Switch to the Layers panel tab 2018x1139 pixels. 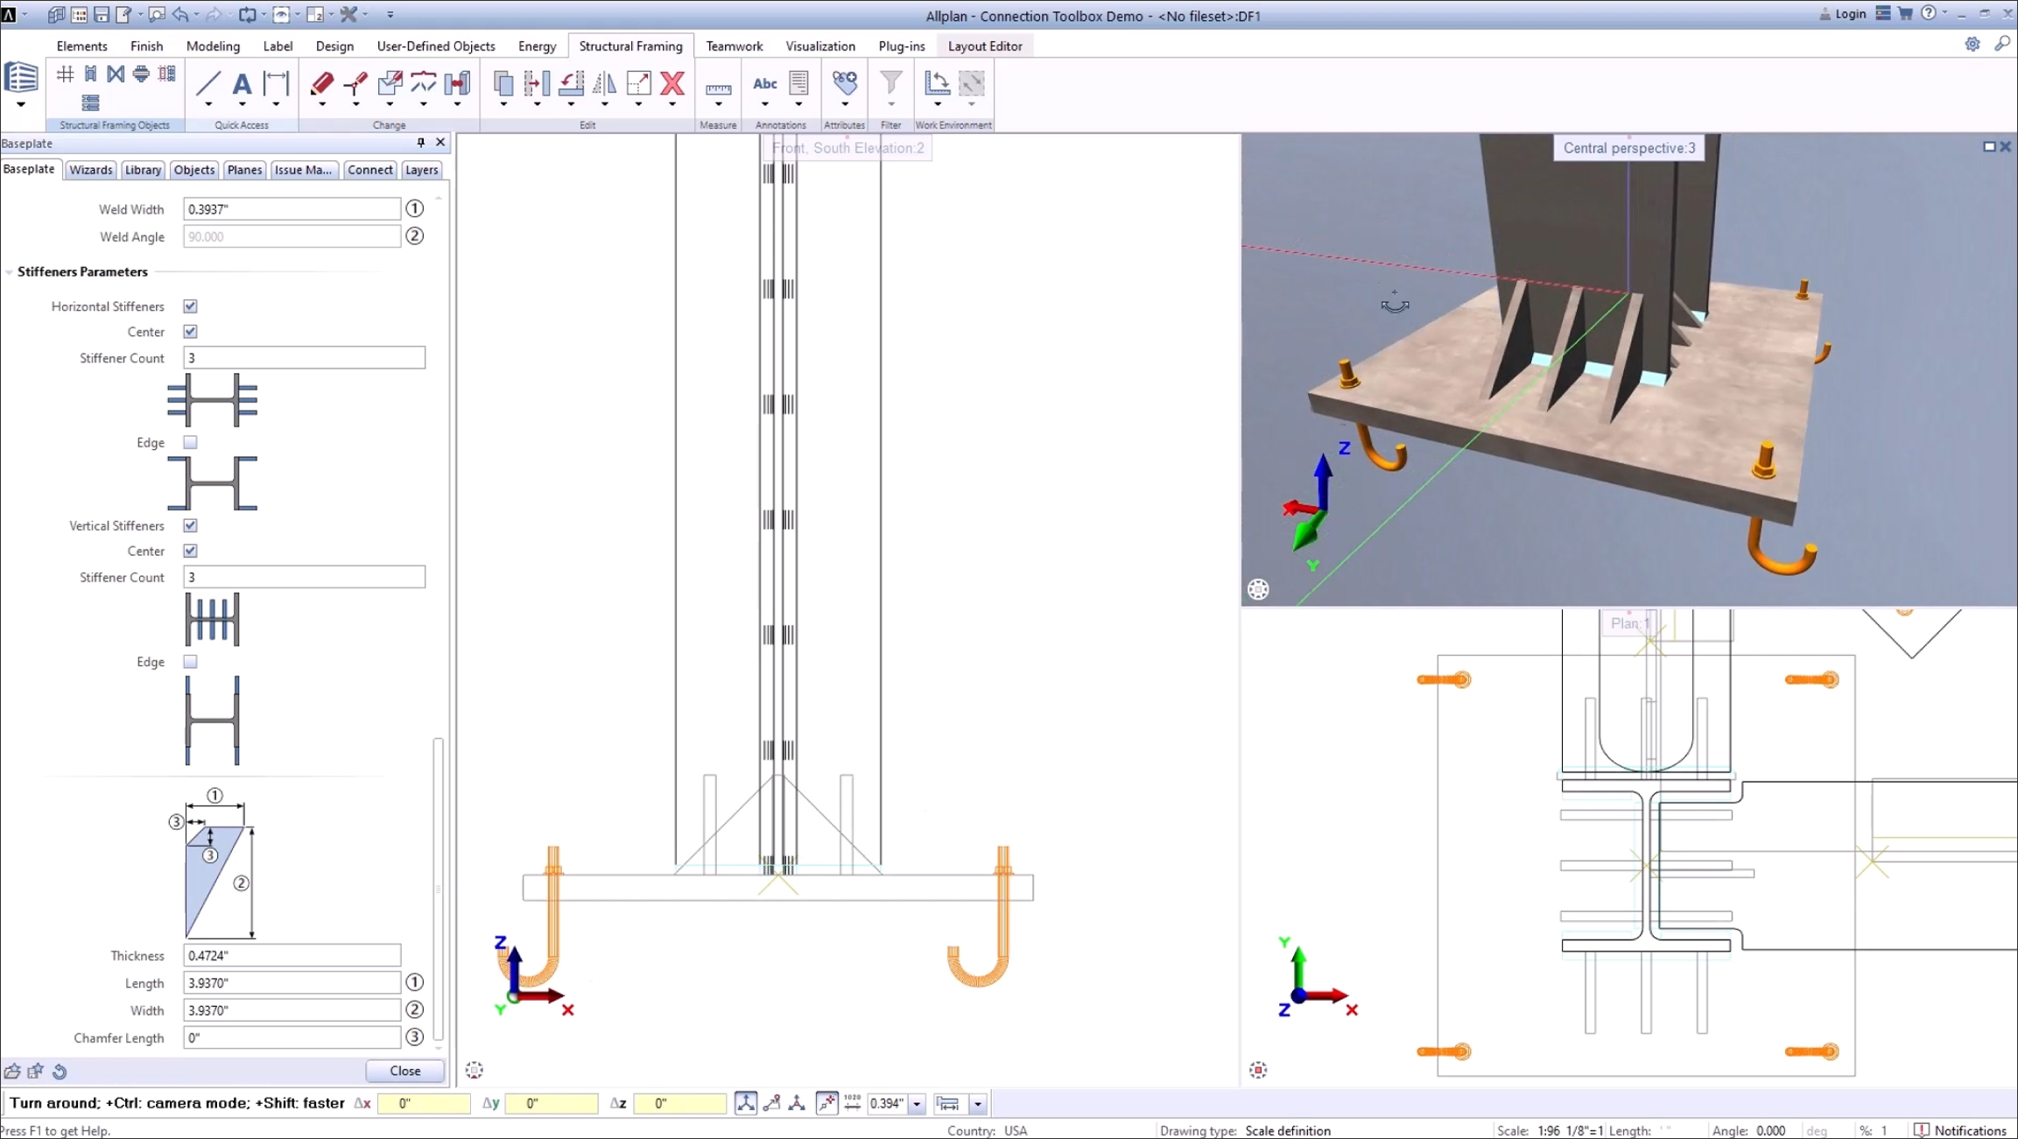coord(421,170)
